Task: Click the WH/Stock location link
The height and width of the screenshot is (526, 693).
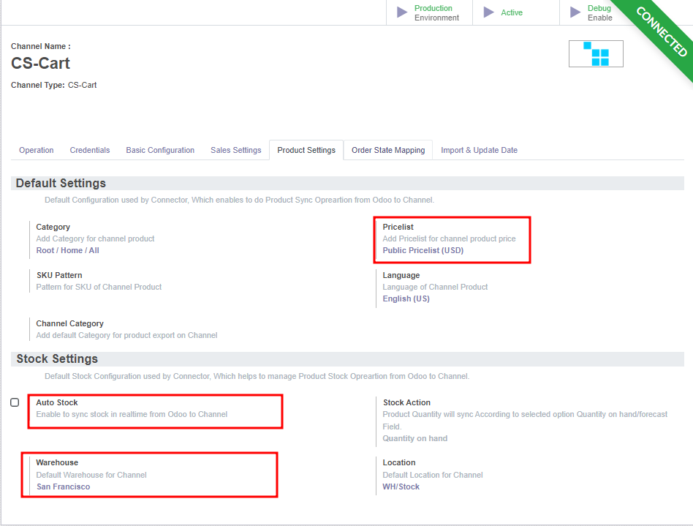Action: pos(401,486)
